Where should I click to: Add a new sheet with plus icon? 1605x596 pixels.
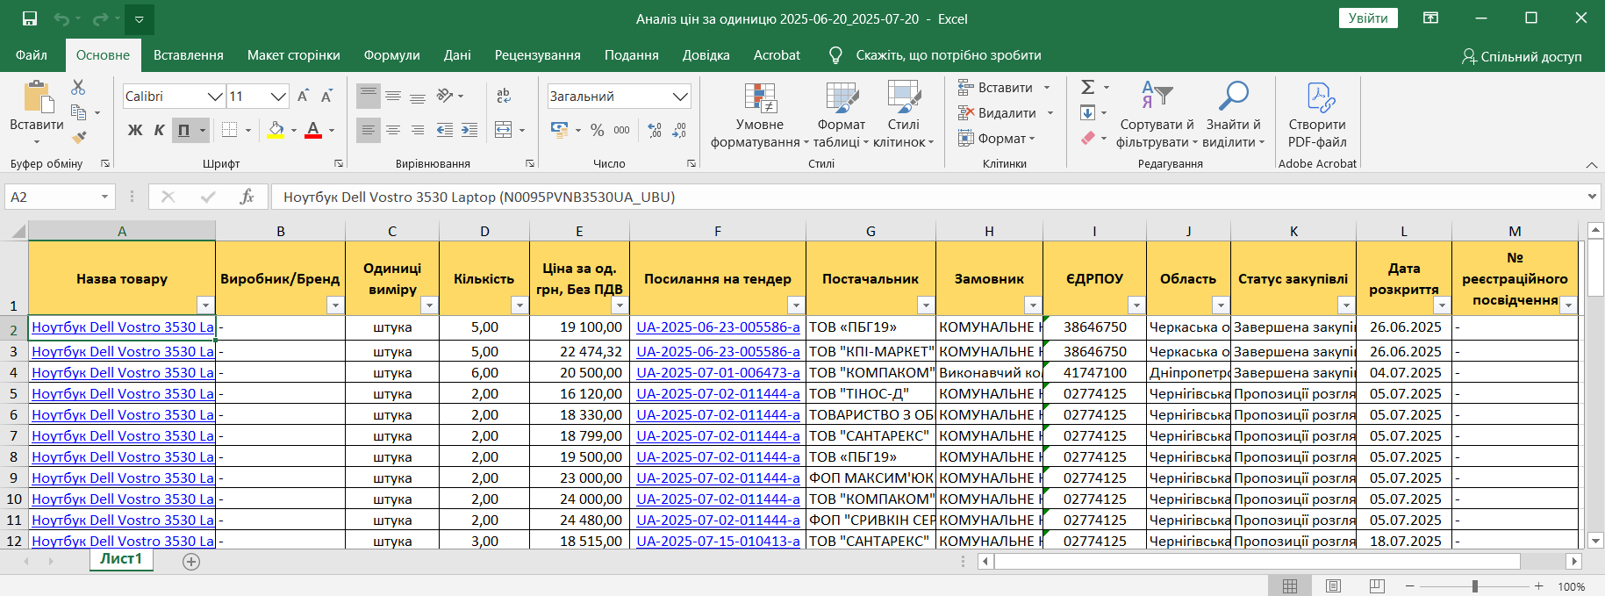point(191,562)
